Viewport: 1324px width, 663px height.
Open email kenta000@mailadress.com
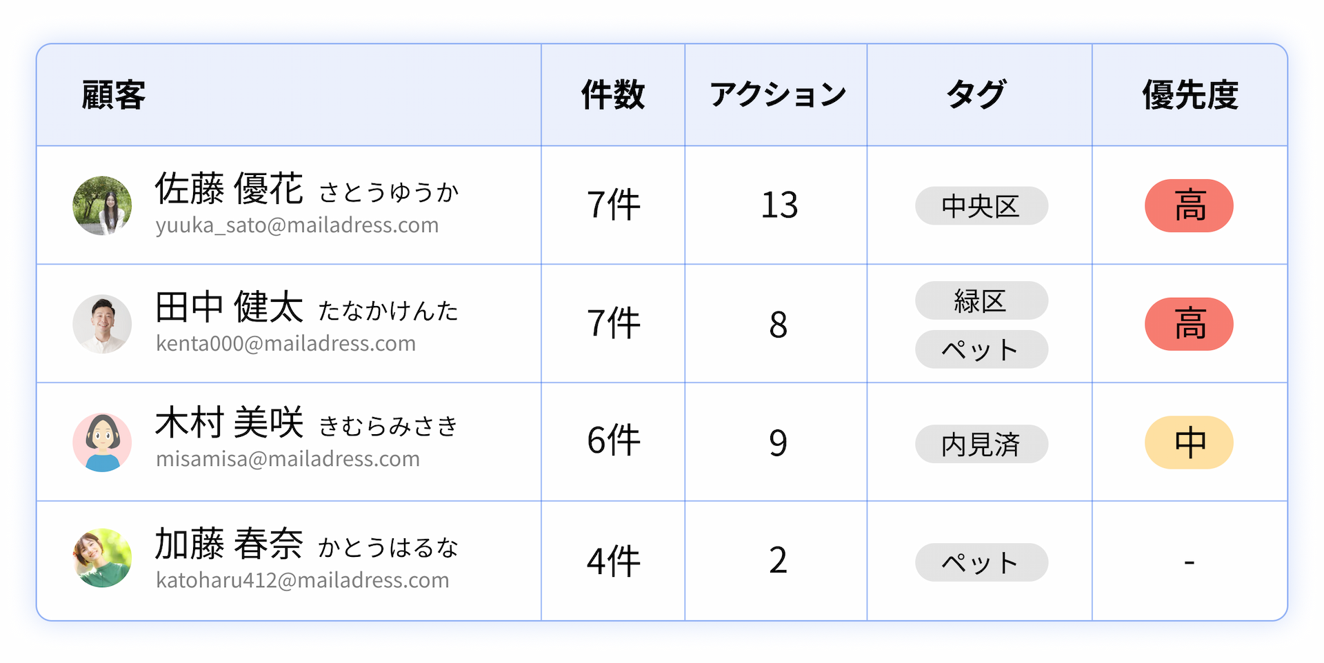pos(286,343)
